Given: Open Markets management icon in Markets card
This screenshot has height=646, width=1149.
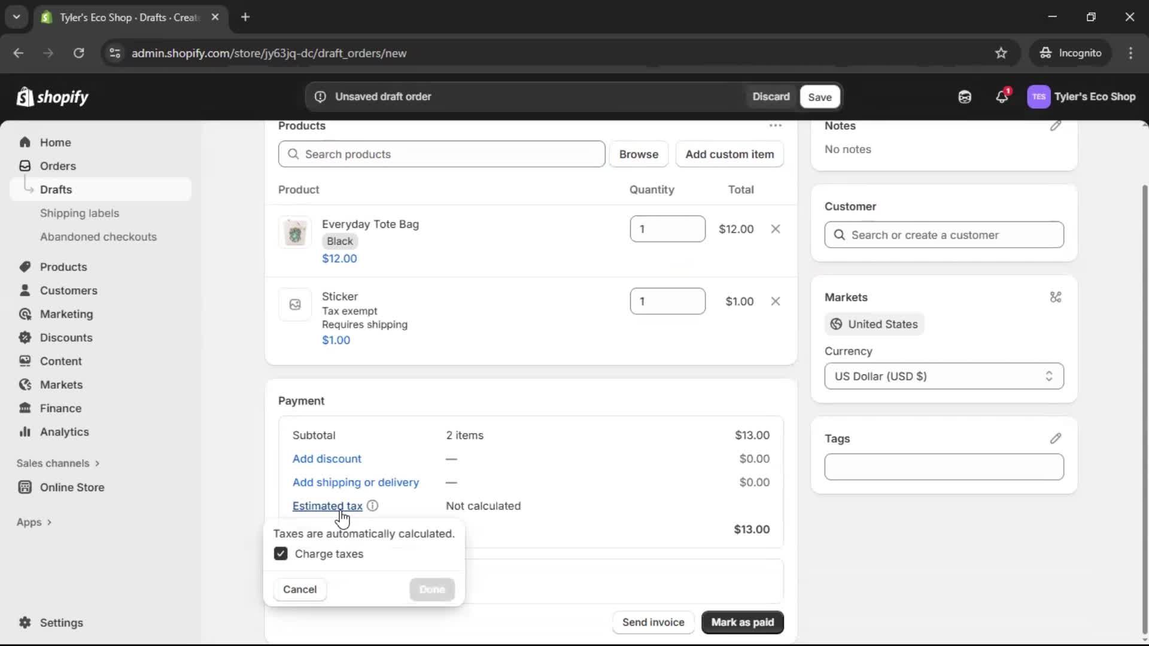Looking at the screenshot, I should tap(1055, 297).
